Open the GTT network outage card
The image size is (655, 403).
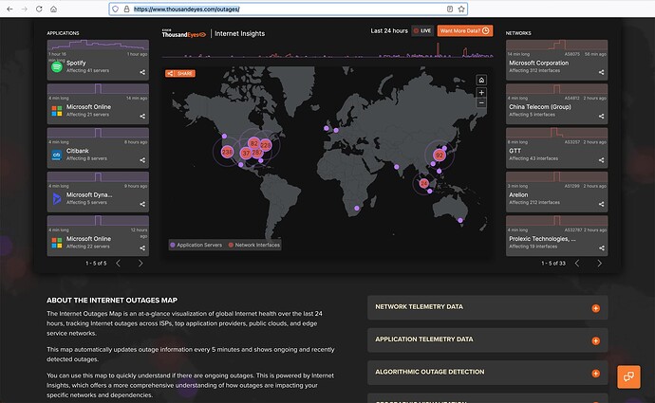(x=557, y=148)
